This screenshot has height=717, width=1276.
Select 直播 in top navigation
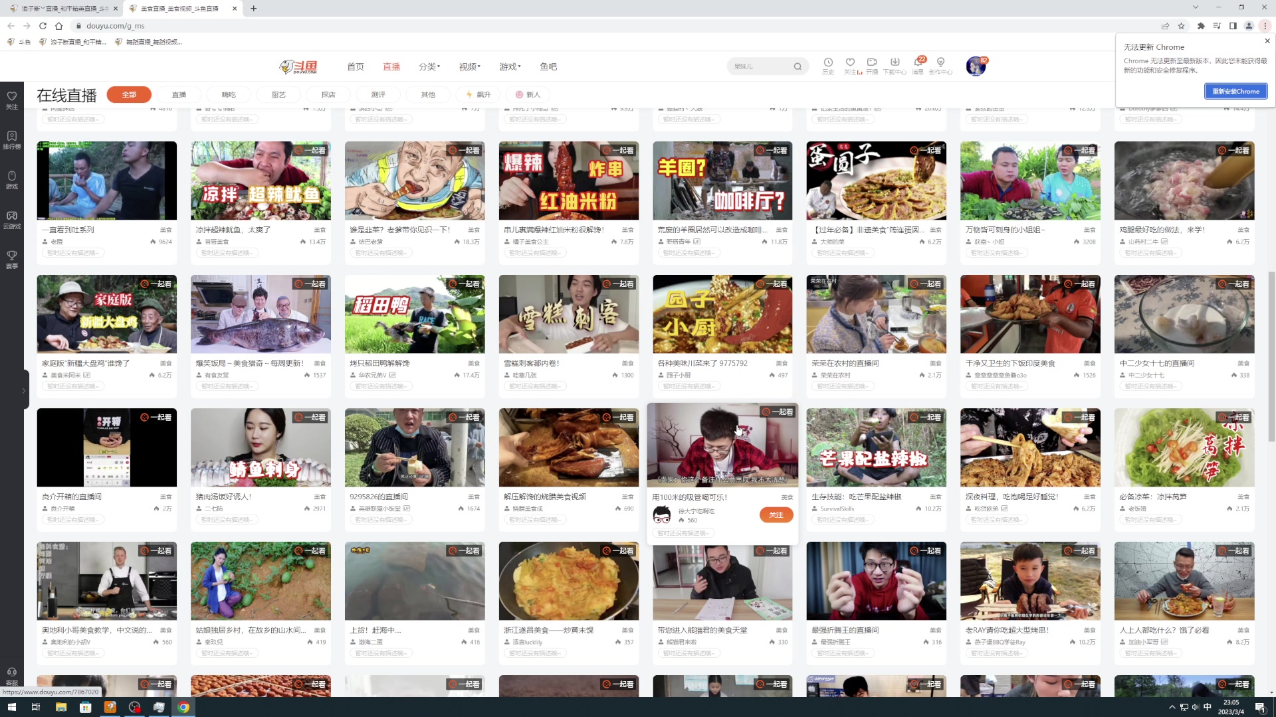point(391,66)
